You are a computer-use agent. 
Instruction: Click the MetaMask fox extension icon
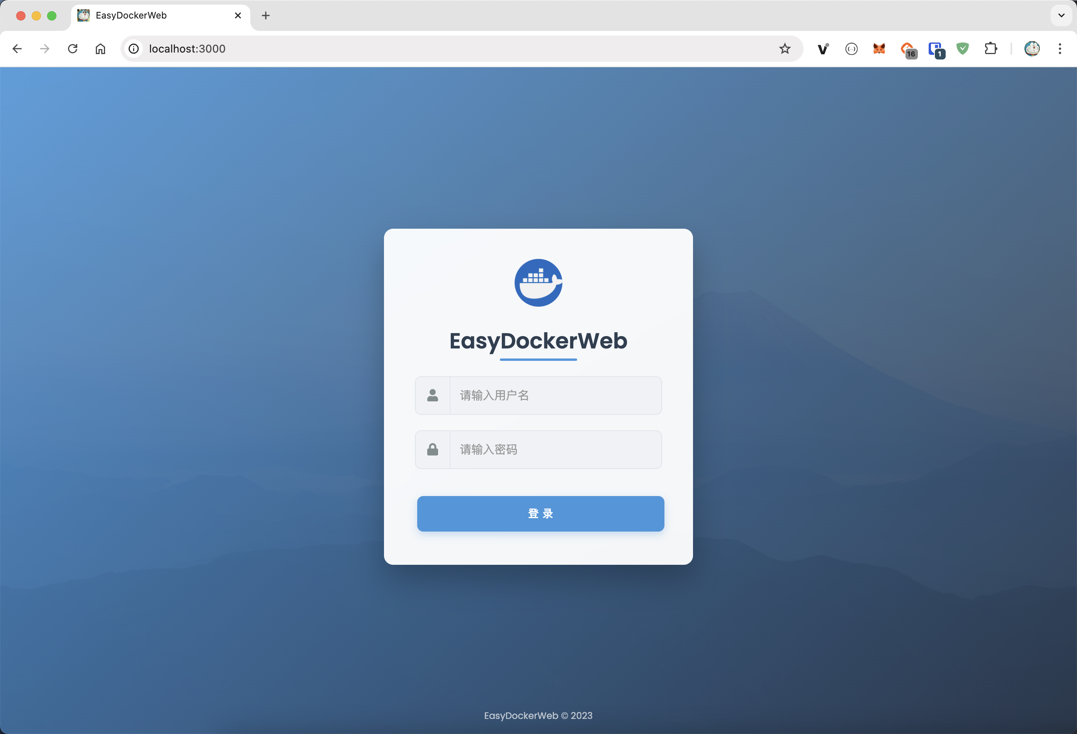[879, 49]
